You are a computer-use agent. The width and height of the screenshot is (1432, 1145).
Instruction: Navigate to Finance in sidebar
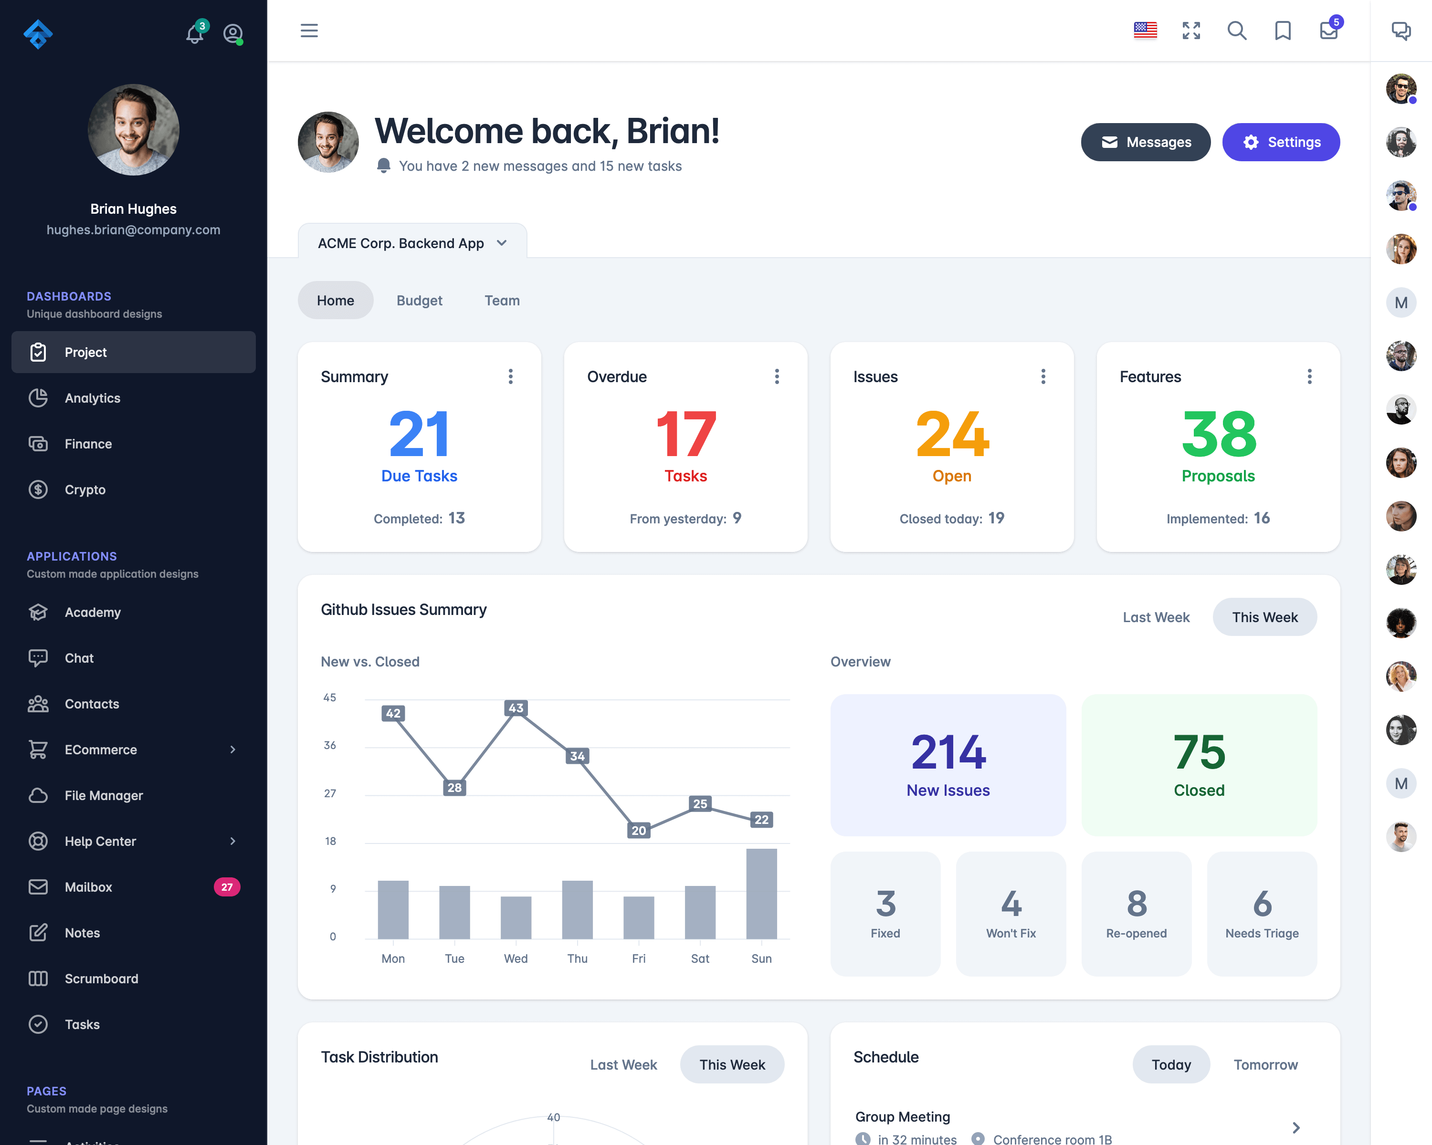[88, 443]
